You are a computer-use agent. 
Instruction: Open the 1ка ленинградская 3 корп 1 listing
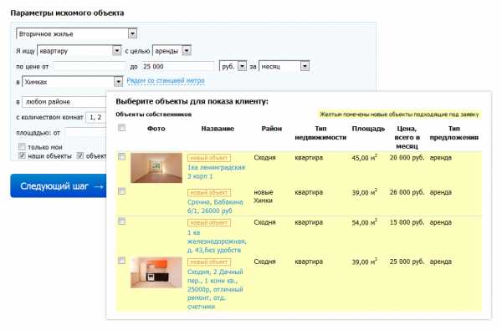[216, 172]
